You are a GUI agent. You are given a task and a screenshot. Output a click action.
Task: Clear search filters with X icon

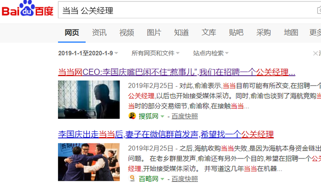tap(315, 53)
